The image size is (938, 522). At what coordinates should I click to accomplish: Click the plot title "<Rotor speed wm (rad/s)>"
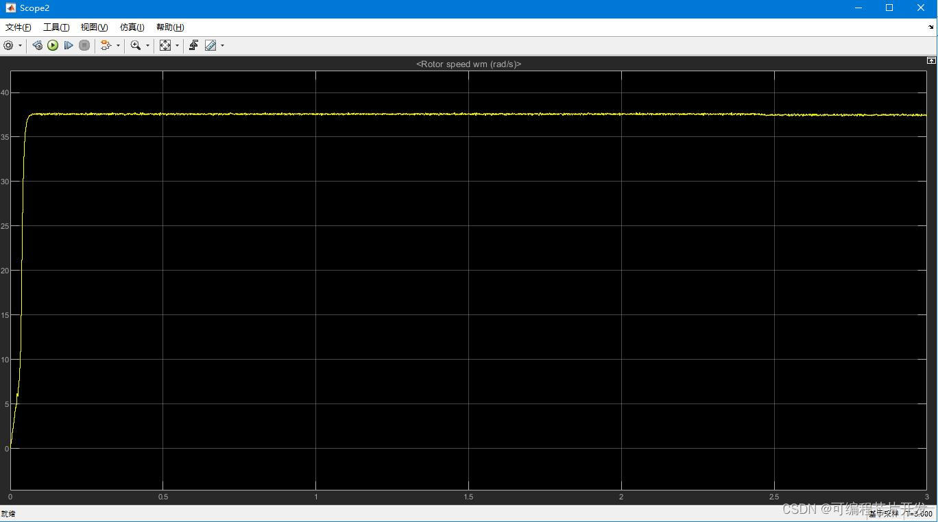point(469,64)
